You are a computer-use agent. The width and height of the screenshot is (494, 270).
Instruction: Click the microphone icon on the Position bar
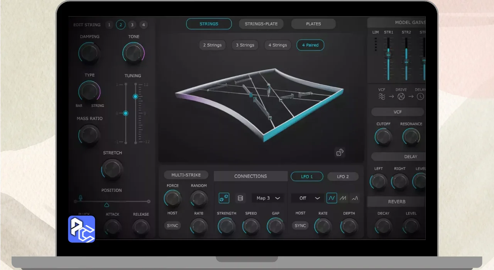81,197
